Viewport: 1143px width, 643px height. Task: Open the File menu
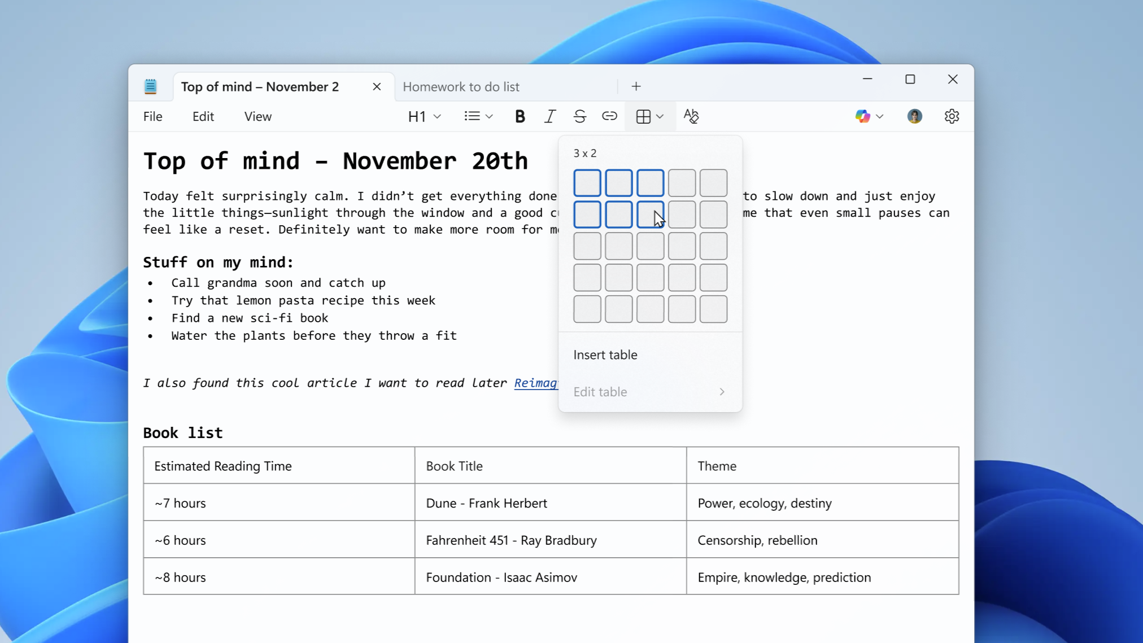pyautogui.click(x=152, y=116)
